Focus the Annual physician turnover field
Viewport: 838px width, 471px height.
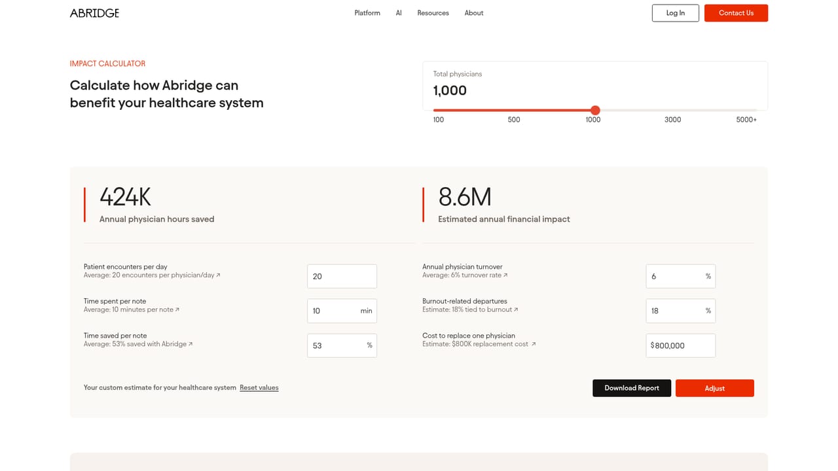pyautogui.click(x=680, y=276)
